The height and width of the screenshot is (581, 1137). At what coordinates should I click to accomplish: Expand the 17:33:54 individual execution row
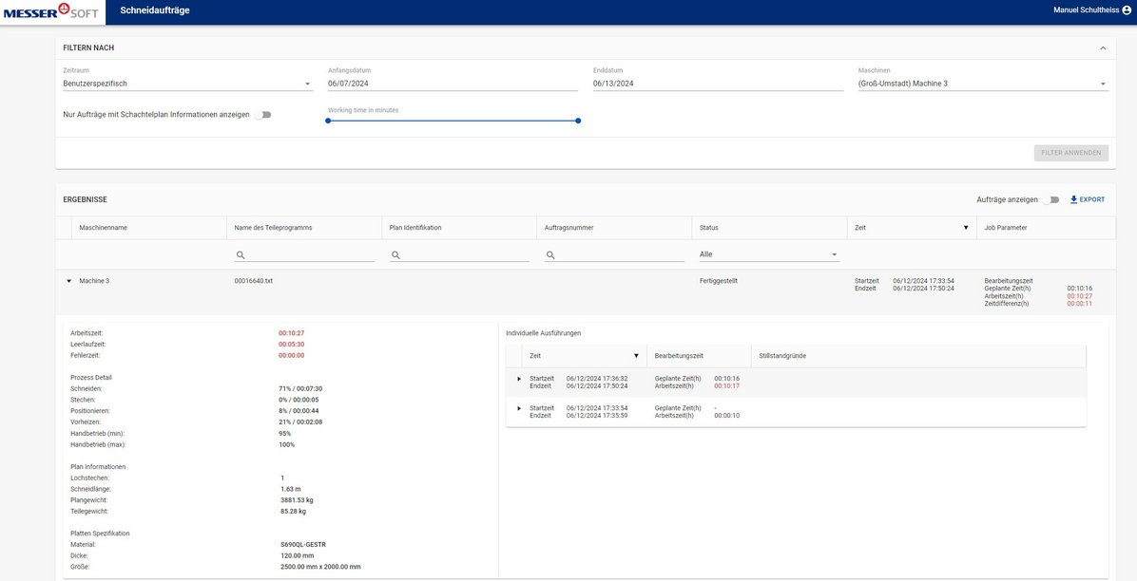(519, 408)
